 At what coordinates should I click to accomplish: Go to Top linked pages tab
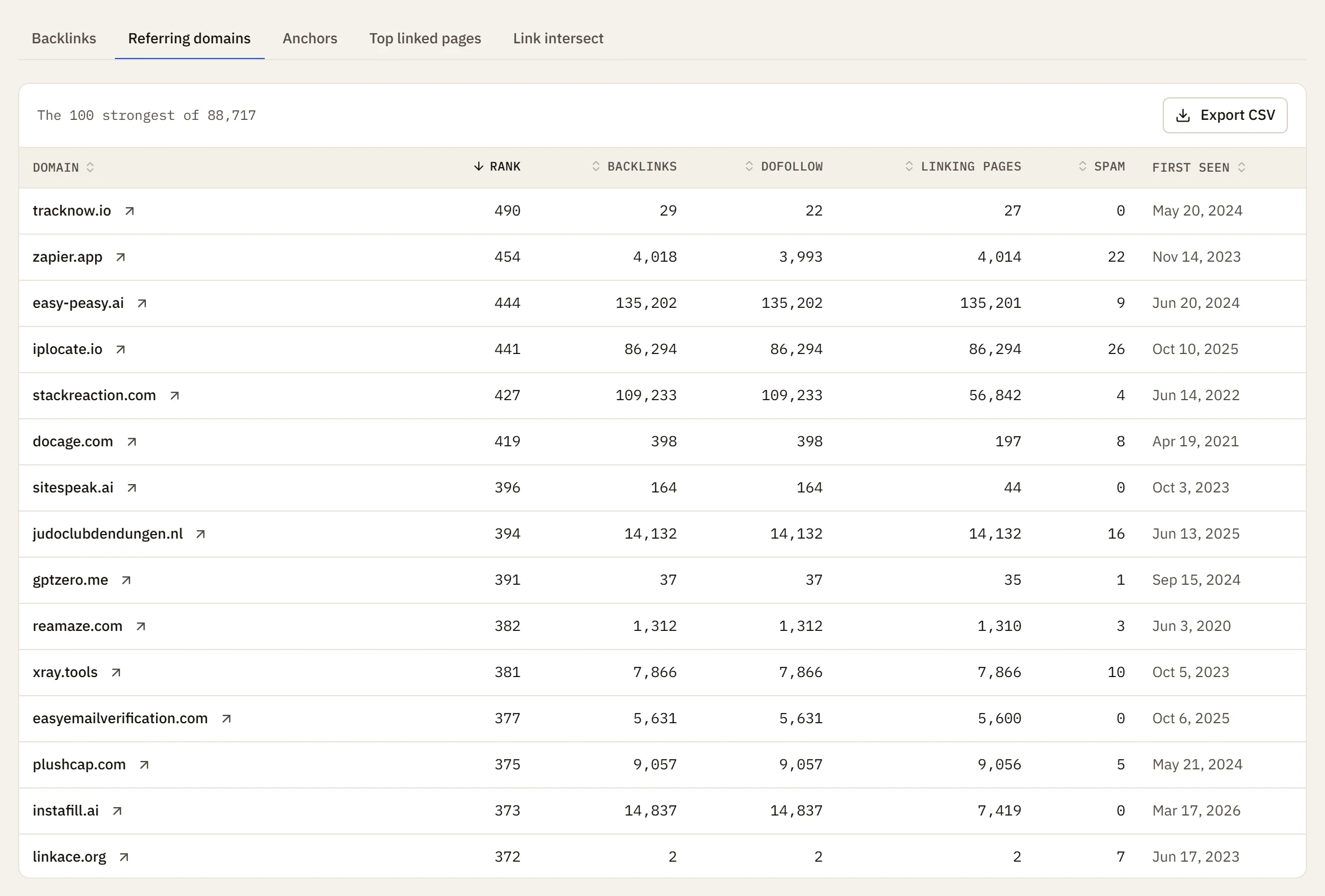[425, 38]
